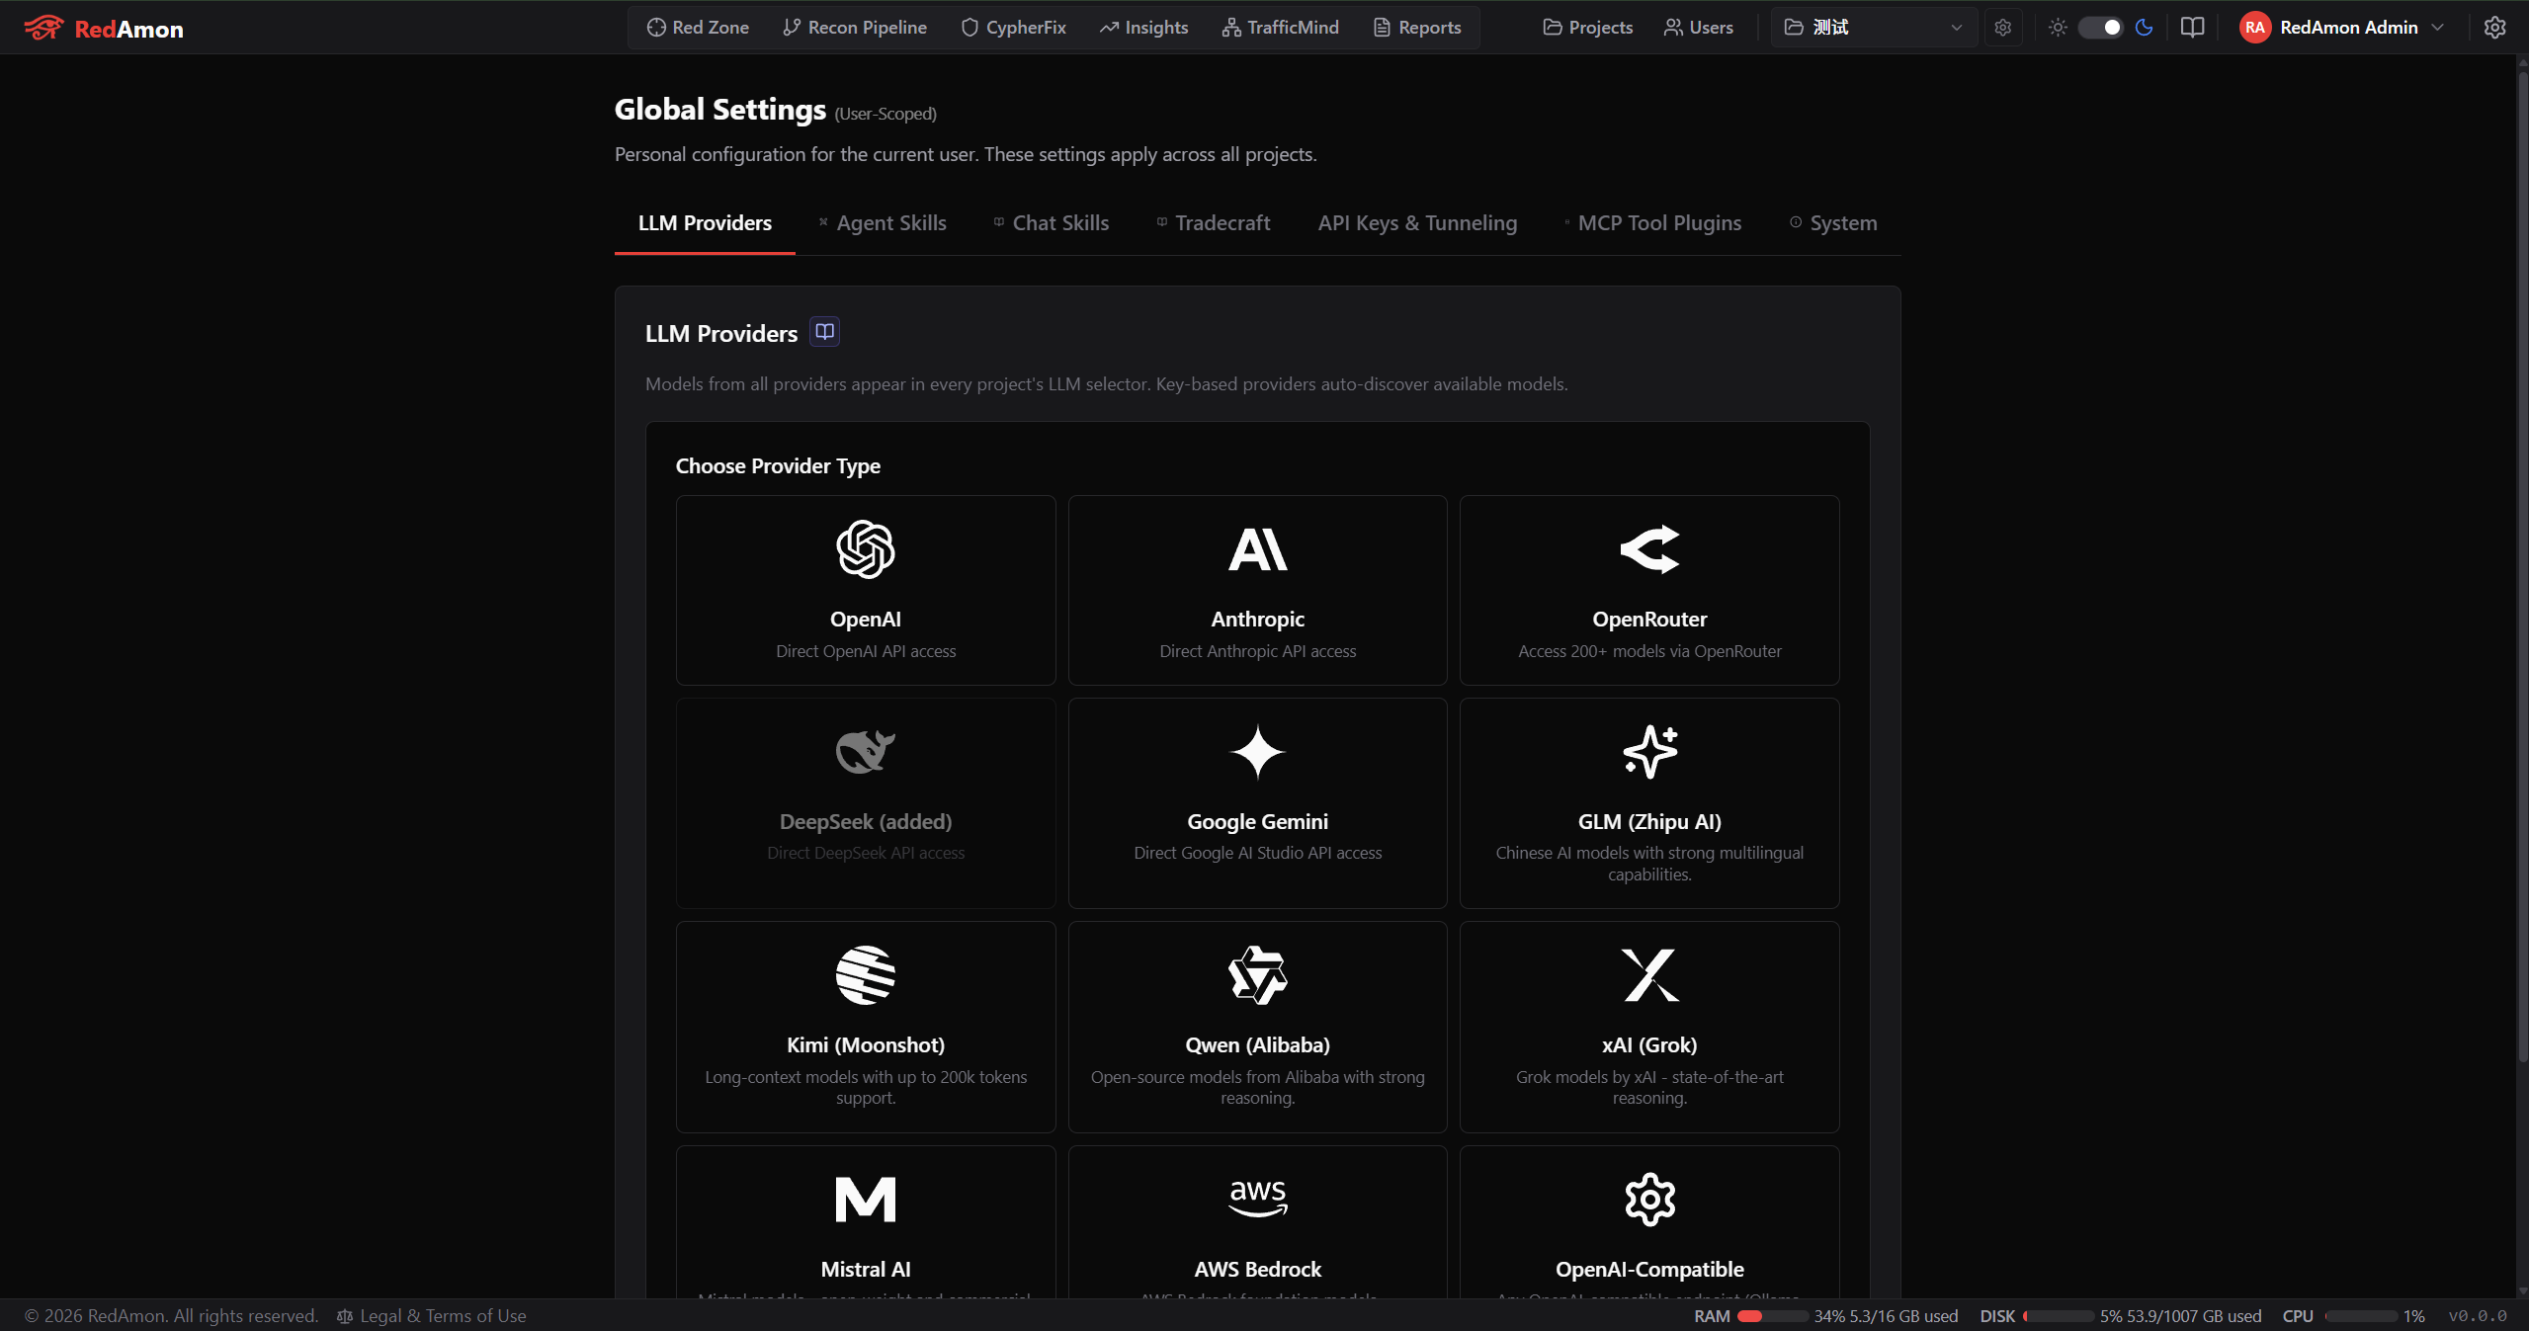Open the Users page

(1698, 28)
